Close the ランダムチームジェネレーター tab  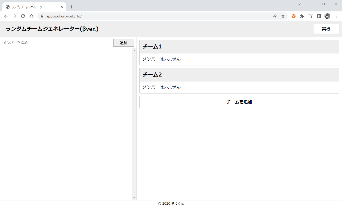[x=62, y=7]
